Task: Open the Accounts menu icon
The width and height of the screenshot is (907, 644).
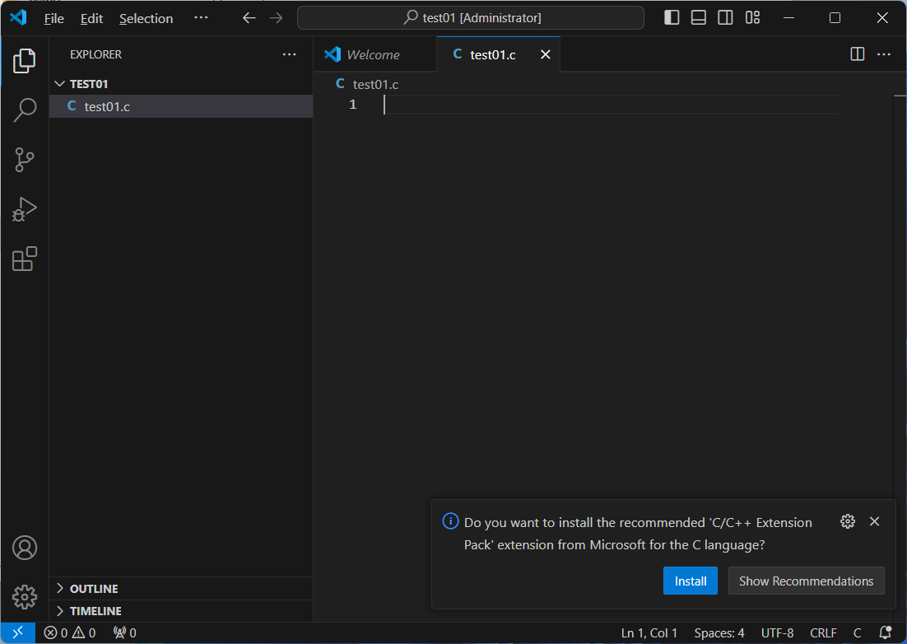Action: (25, 548)
